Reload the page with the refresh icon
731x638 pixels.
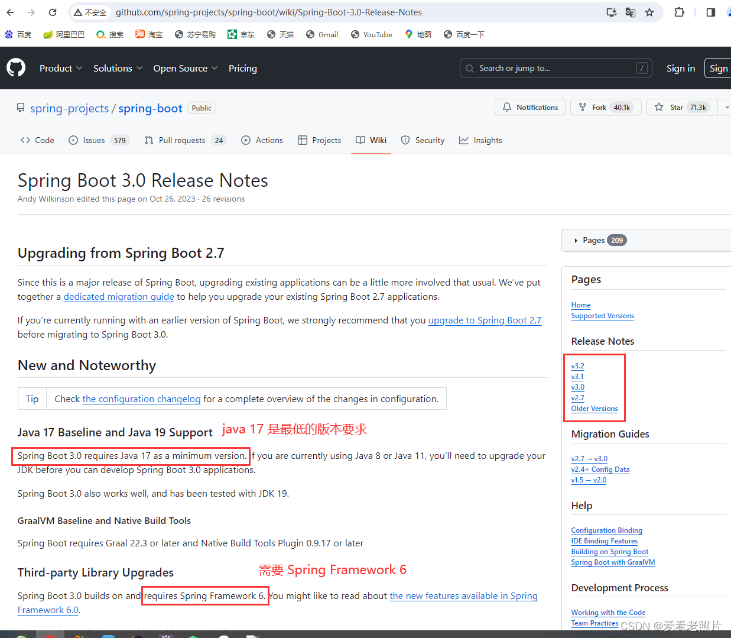coord(53,12)
